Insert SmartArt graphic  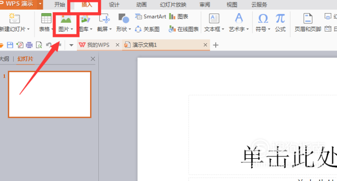(x=150, y=16)
